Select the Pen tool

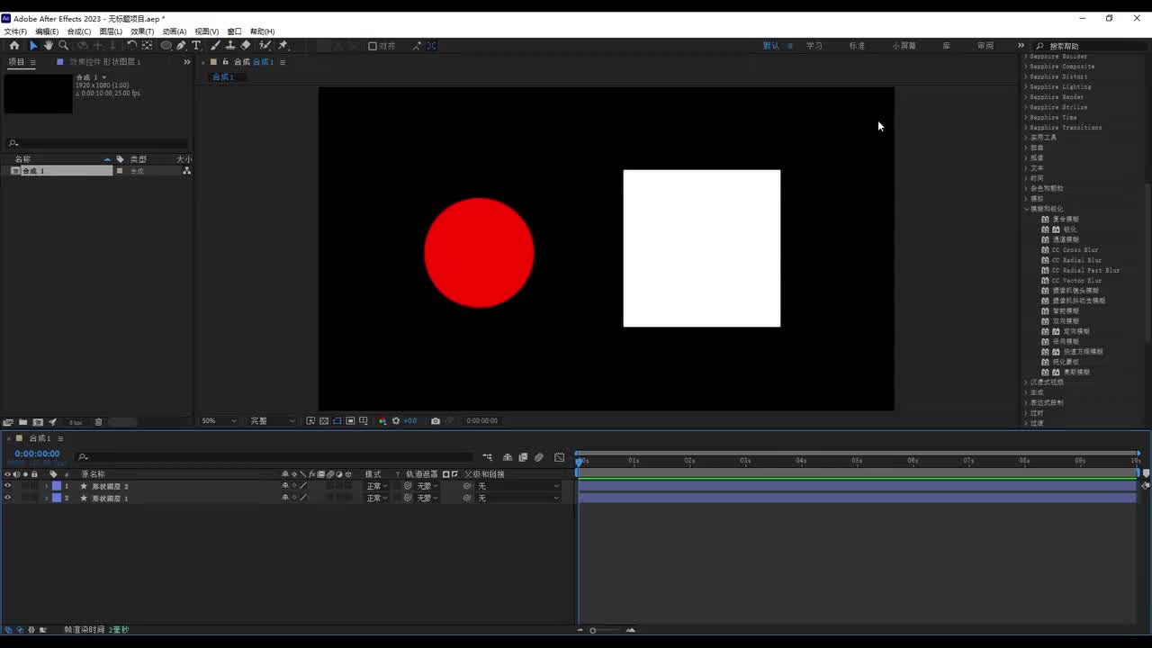tap(181, 45)
